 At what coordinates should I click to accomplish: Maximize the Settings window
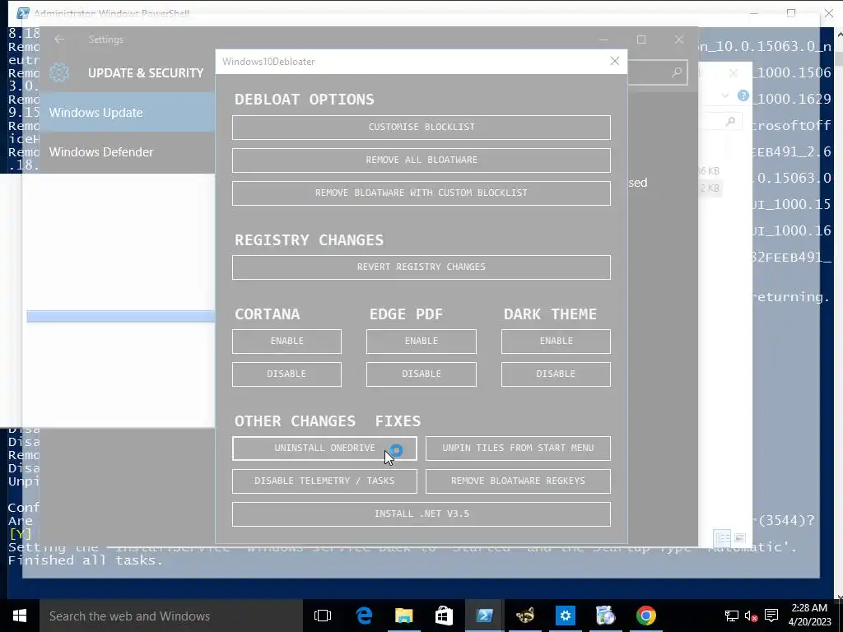640,39
